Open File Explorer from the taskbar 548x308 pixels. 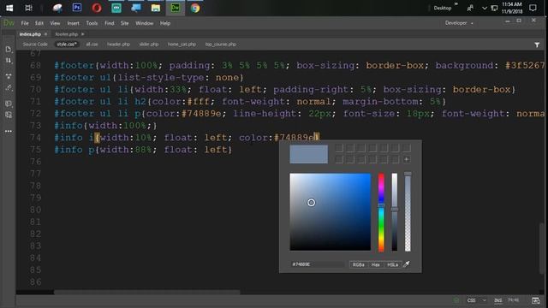(156, 8)
